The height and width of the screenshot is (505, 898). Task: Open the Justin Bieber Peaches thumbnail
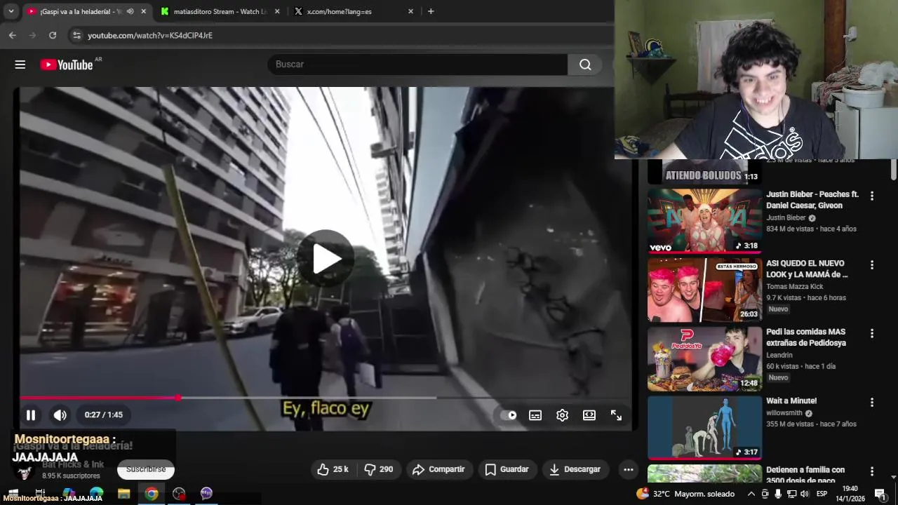click(704, 220)
